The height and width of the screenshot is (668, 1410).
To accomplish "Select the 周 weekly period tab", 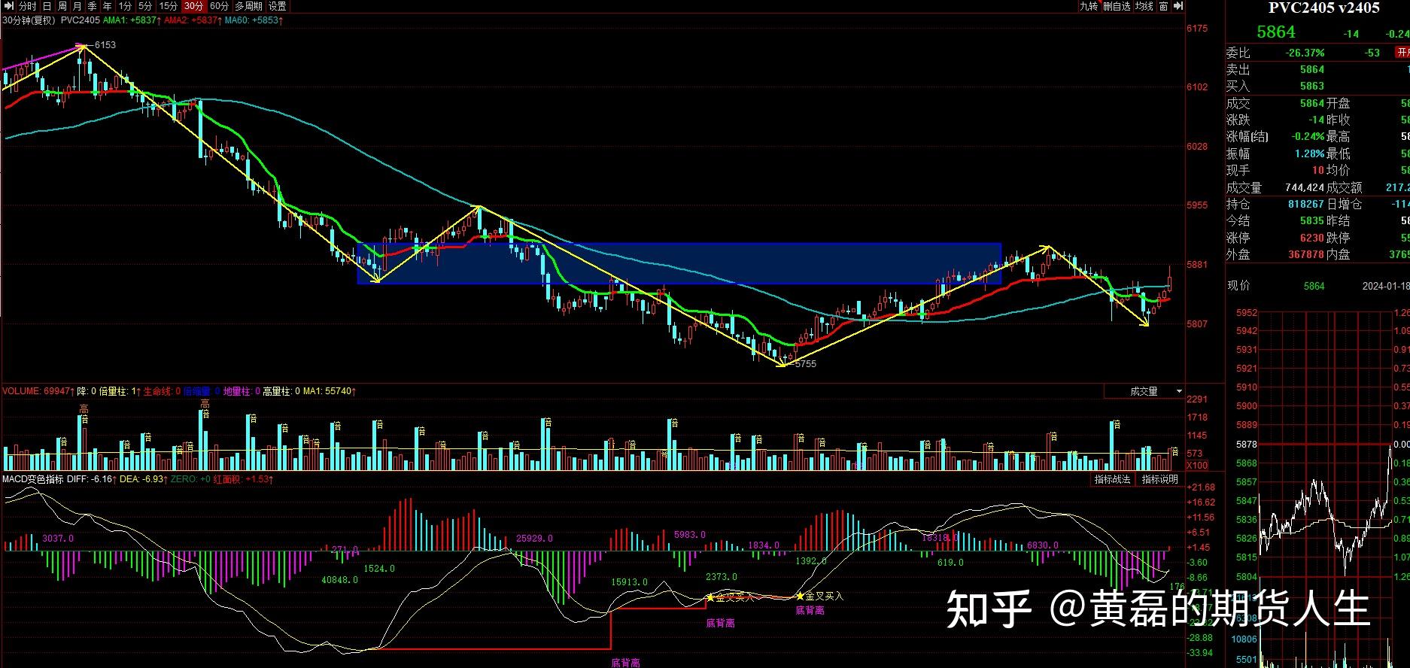I will click(x=62, y=6).
